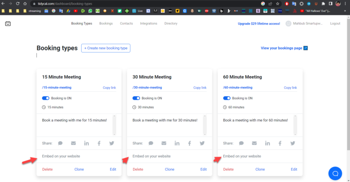The height and width of the screenshot is (182, 350).
Task: Delete the 15 Minute Meeting
Action: [x=47, y=169]
